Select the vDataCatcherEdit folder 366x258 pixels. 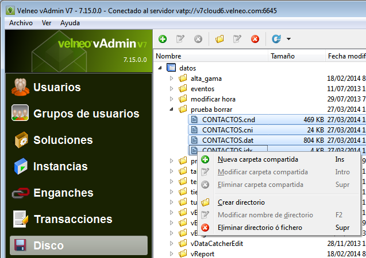(x=217, y=243)
